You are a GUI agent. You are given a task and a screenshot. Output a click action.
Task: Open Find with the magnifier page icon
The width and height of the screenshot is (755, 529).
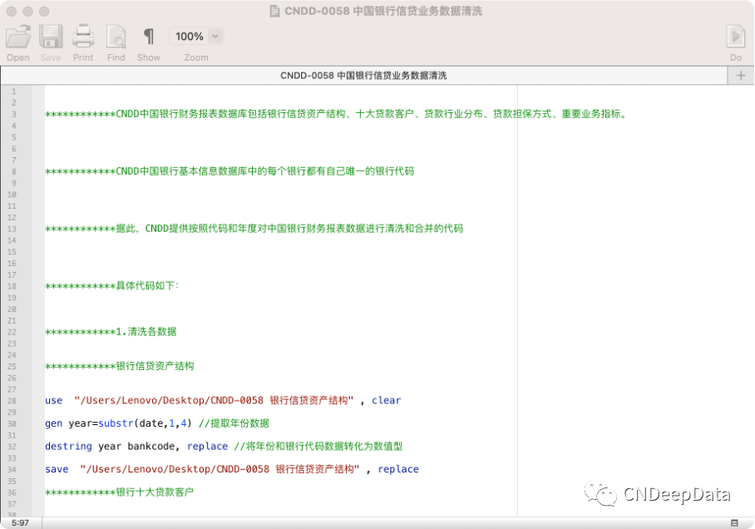pyautogui.click(x=116, y=37)
